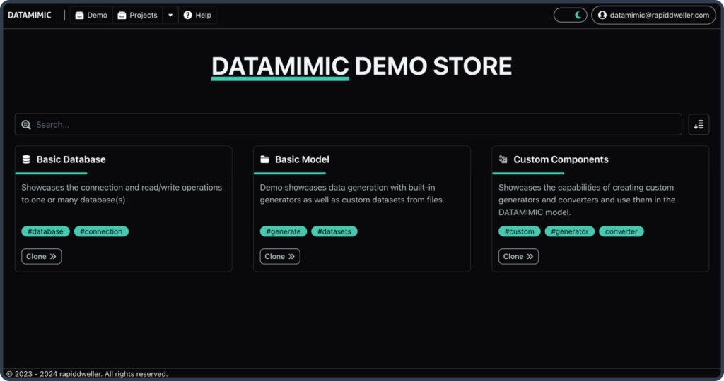Open the Demo menu item
Image resolution: width=724 pixels, height=381 pixels.
[x=91, y=15]
